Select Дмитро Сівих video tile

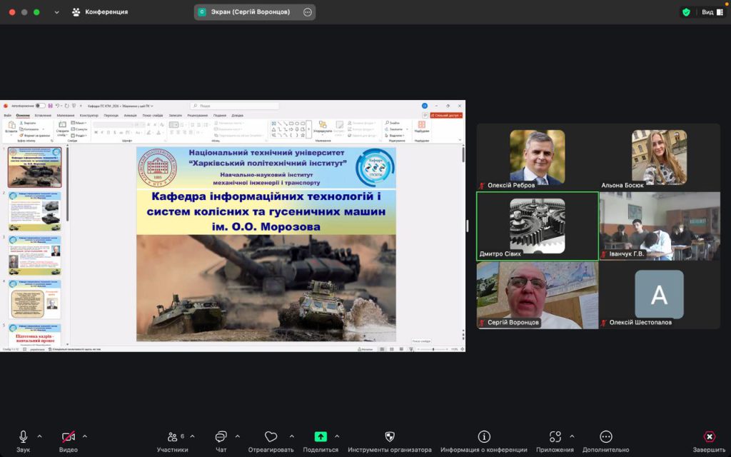click(x=538, y=226)
